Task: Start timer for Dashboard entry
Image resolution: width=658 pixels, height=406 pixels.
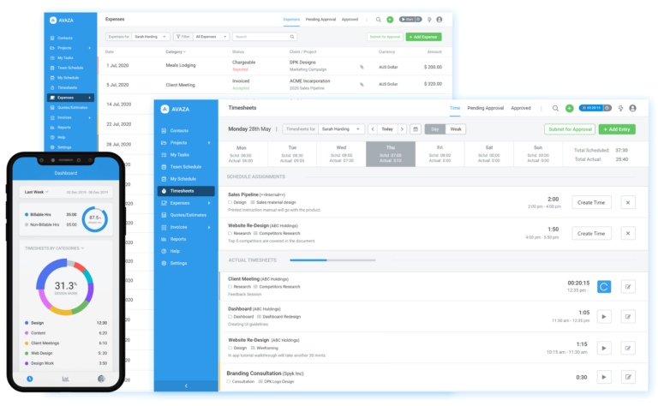Action: click(x=604, y=317)
